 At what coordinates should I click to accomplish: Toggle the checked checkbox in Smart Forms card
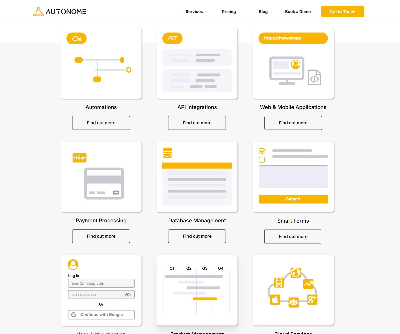[262, 151]
